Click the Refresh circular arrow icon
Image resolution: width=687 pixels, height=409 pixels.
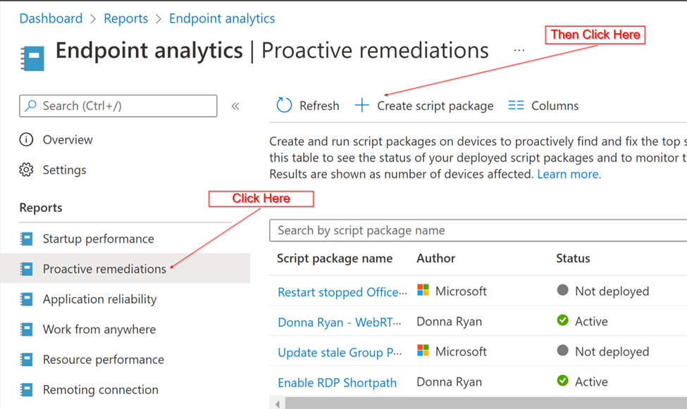[x=284, y=105]
